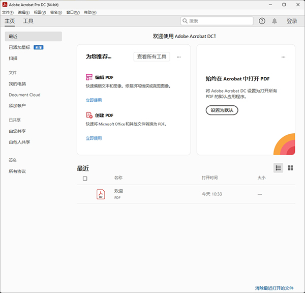The image size is (305, 293).
Task: Select Document Cloud in the sidebar
Action: coord(24,95)
